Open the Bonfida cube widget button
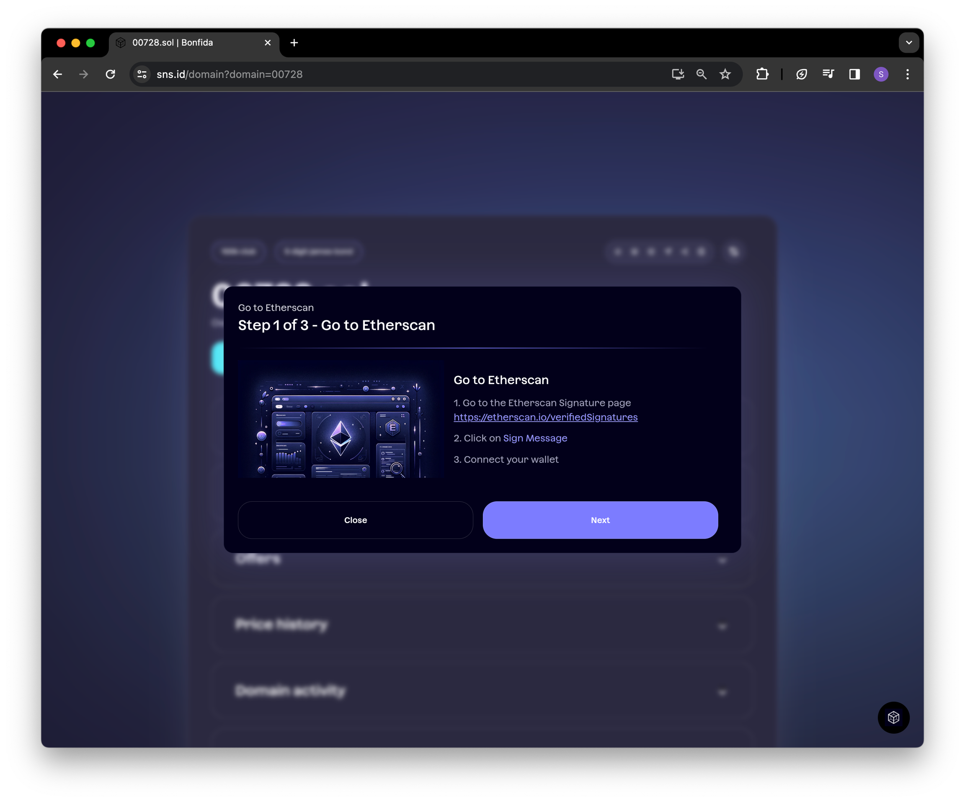The height and width of the screenshot is (802, 965). [x=893, y=717]
